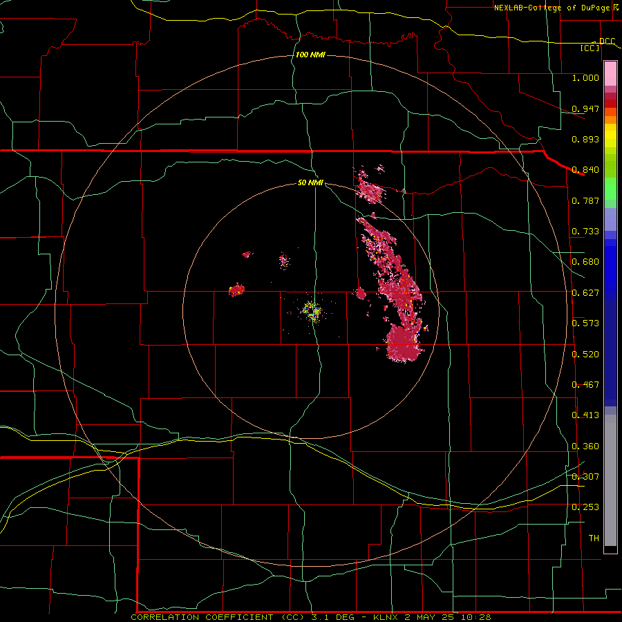Screen dimensions: 622x622
Task: Click the 0.947 scale value
Action: click(585, 109)
